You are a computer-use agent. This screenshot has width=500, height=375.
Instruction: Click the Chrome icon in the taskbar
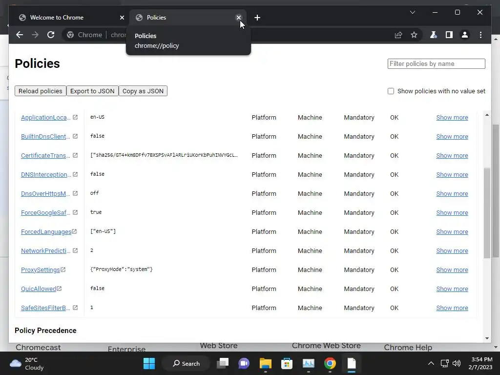tap(330, 363)
